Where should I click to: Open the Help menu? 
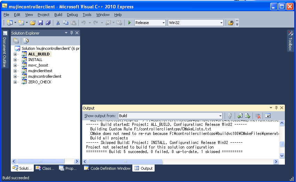click(118, 15)
